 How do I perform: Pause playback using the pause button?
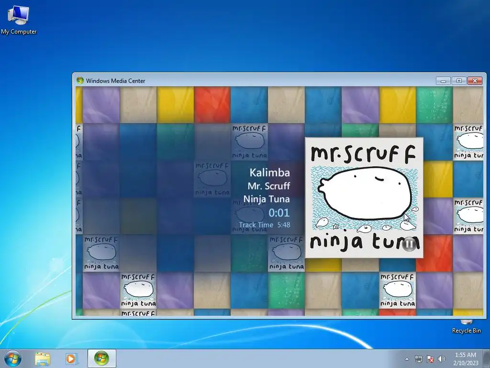click(409, 244)
